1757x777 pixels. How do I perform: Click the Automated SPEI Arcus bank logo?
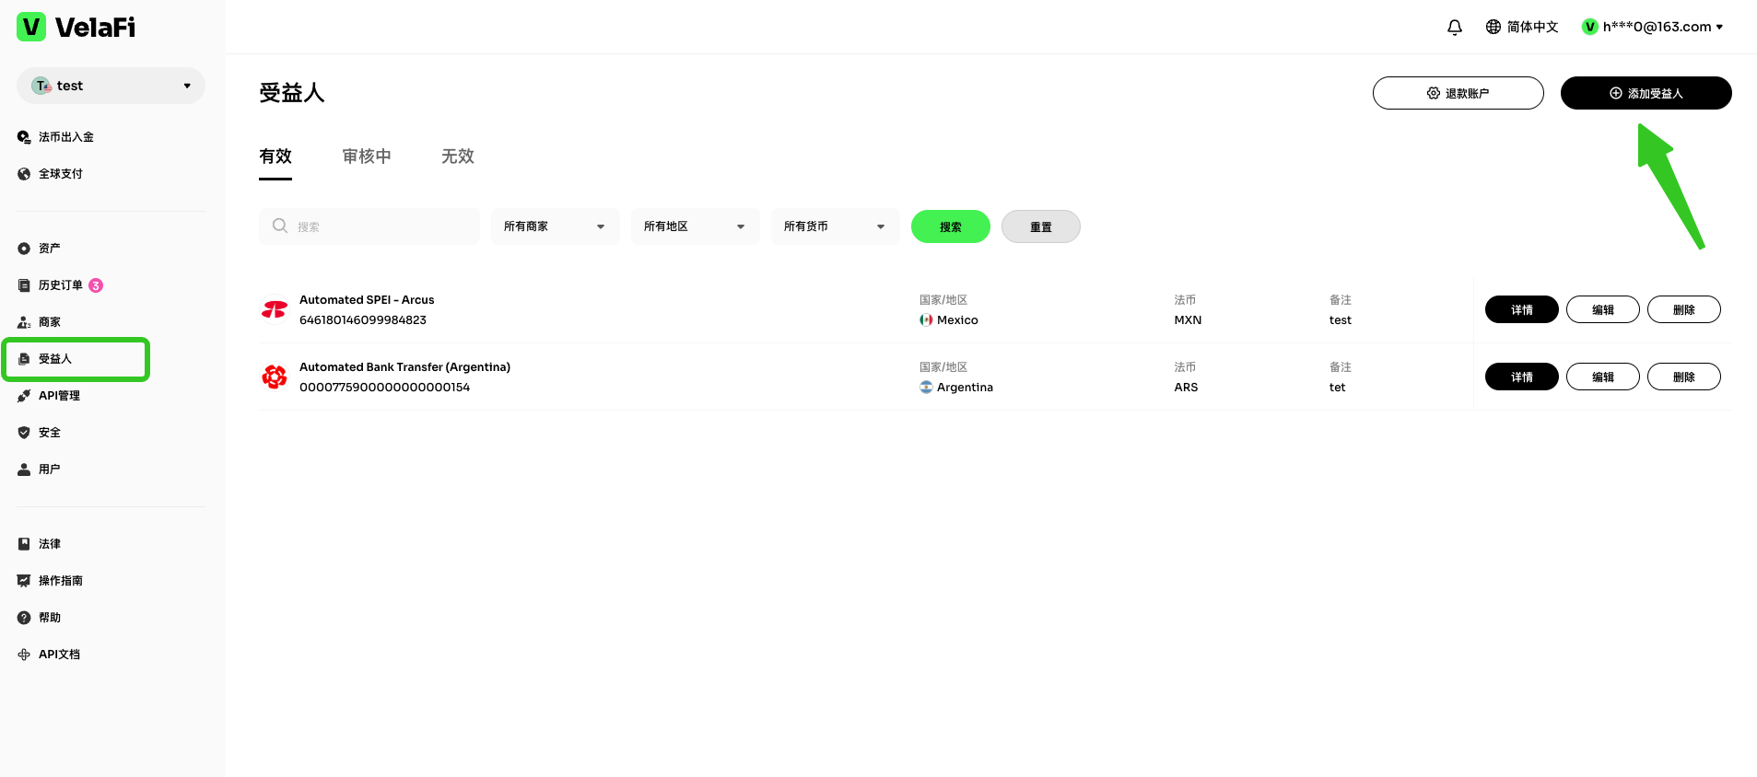pos(275,310)
